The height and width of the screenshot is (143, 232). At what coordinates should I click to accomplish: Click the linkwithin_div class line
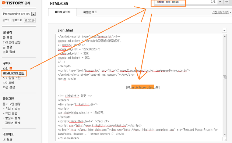tap(78, 104)
